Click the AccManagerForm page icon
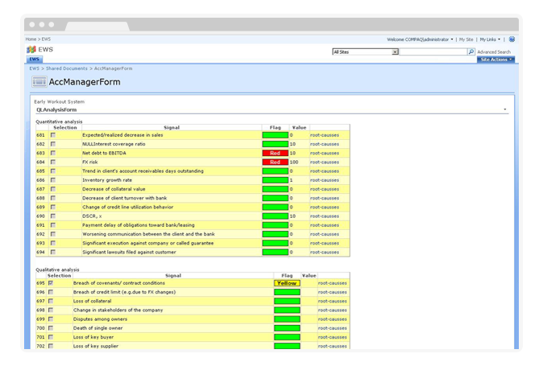The width and height of the screenshot is (543, 366). pyautogui.click(x=39, y=82)
